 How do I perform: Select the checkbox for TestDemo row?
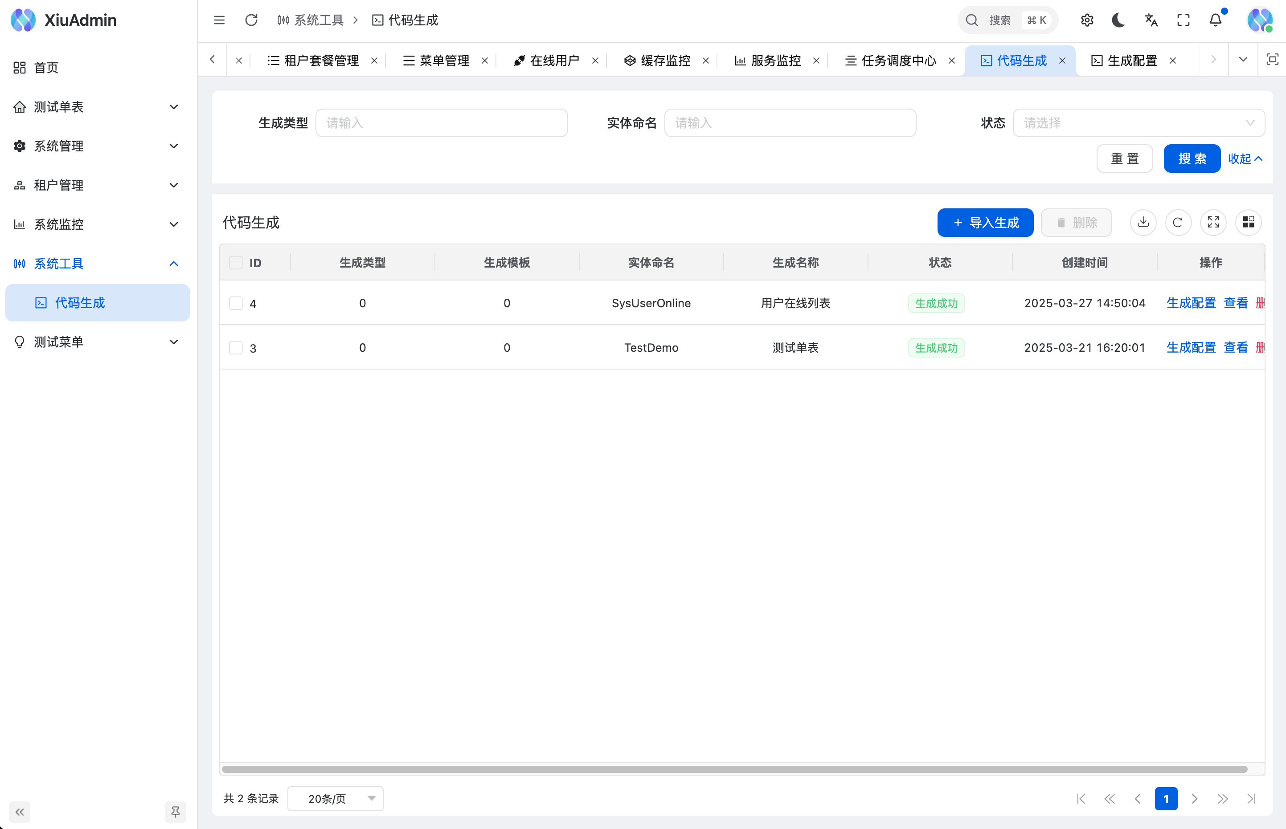click(236, 348)
